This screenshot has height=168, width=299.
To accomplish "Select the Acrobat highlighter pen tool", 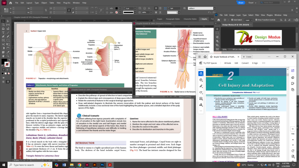I will tap(201, 86).
